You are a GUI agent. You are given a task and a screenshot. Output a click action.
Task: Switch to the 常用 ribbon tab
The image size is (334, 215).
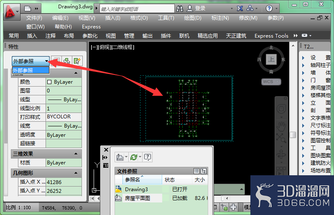[x=14, y=36]
